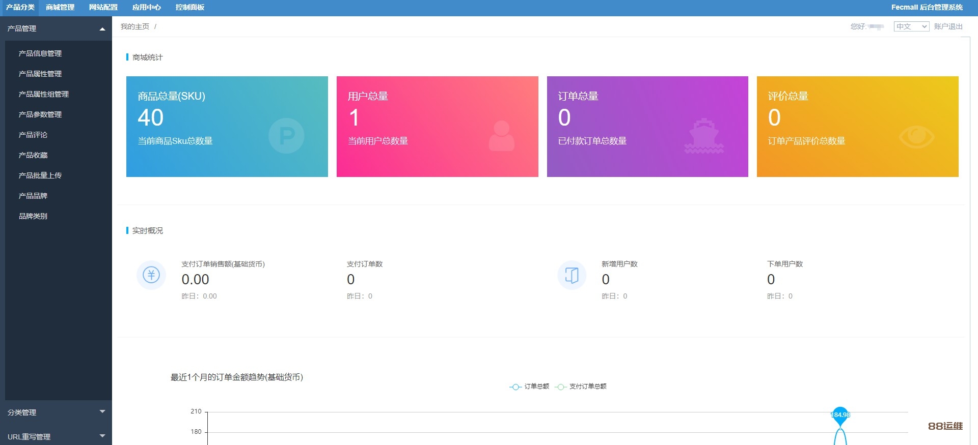The image size is (978, 445).
Task: Toggle the 订单总额 chart legend
Action: coord(529,387)
